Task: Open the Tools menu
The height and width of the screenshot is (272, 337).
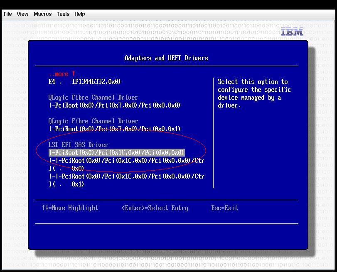Action: point(63,14)
